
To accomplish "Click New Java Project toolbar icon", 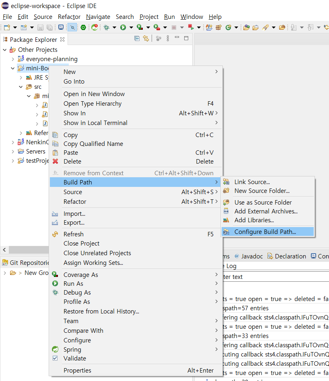I will [x=209, y=27].
